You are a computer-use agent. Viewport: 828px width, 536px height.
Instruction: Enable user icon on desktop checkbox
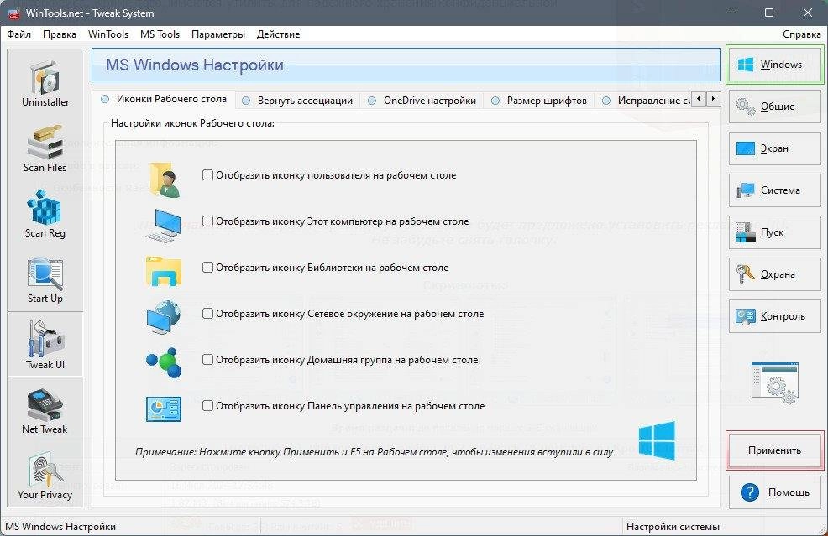coord(207,174)
